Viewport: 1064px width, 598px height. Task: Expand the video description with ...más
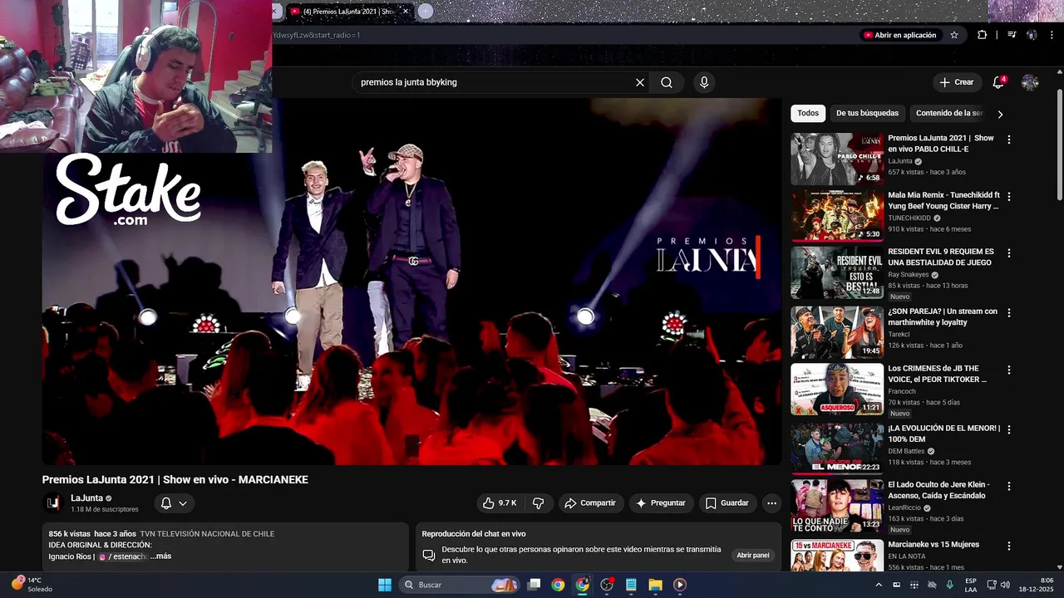coord(161,556)
